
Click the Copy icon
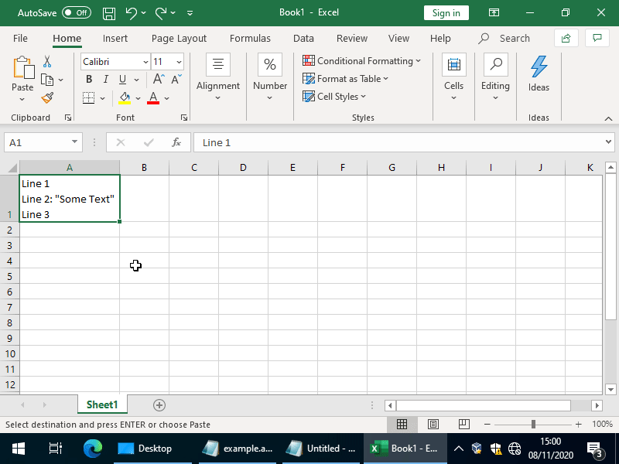click(47, 80)
